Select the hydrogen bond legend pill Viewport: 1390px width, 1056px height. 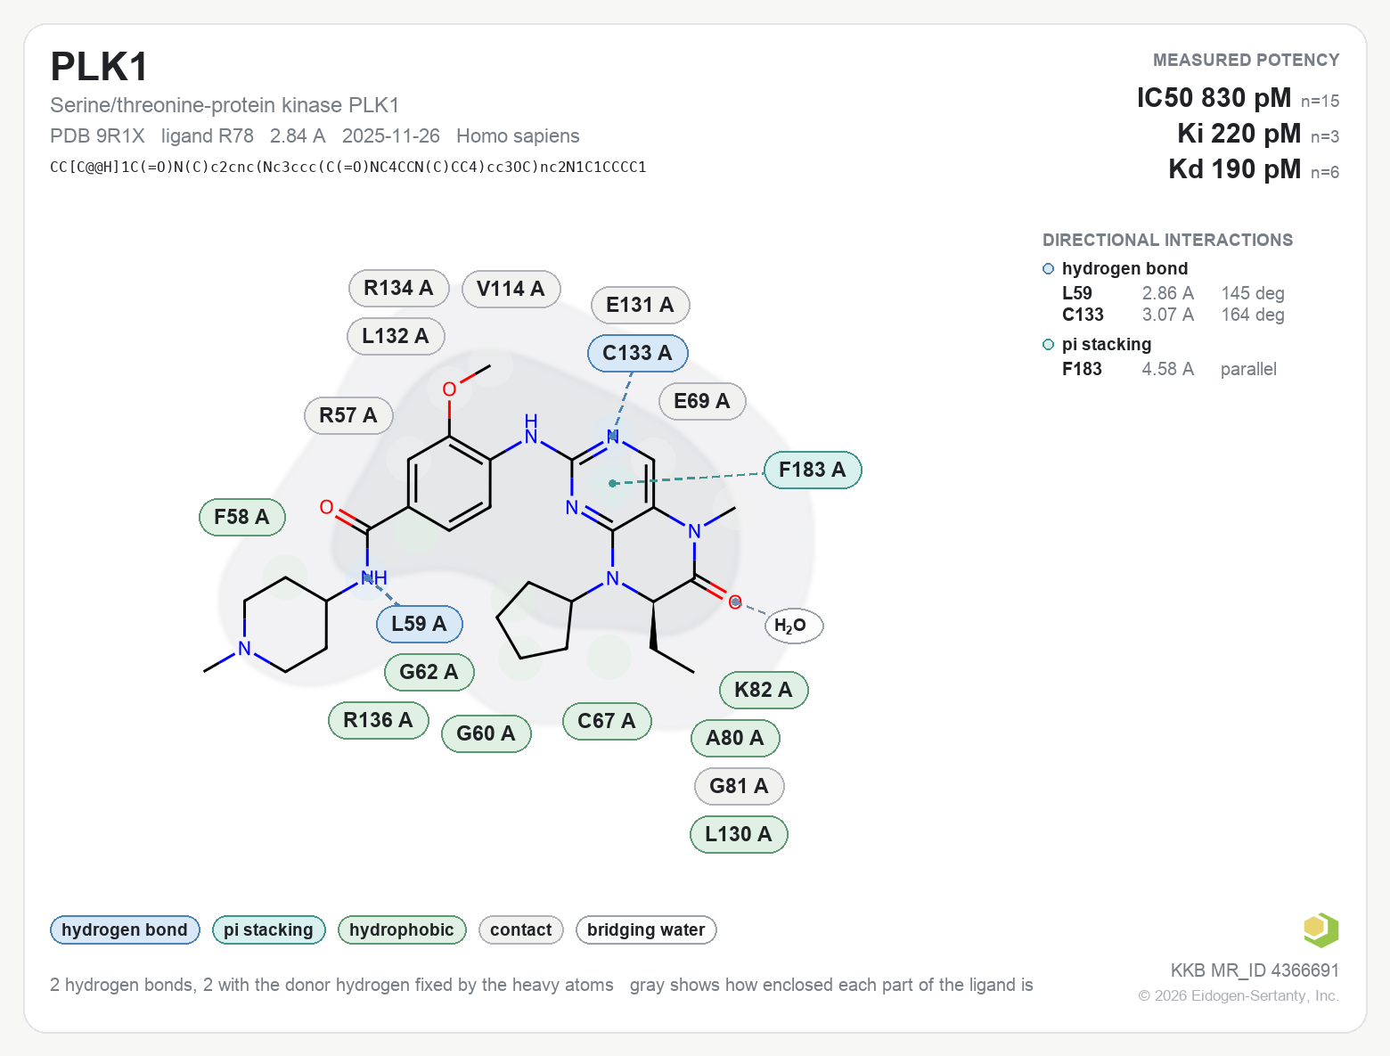[x=125, y=929]
